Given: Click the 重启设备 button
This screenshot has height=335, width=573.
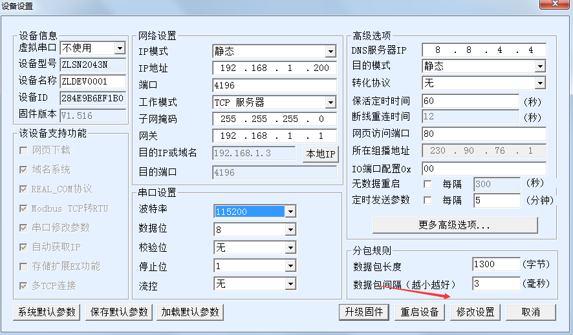Looking at the screenshot, I should [420, 312].
